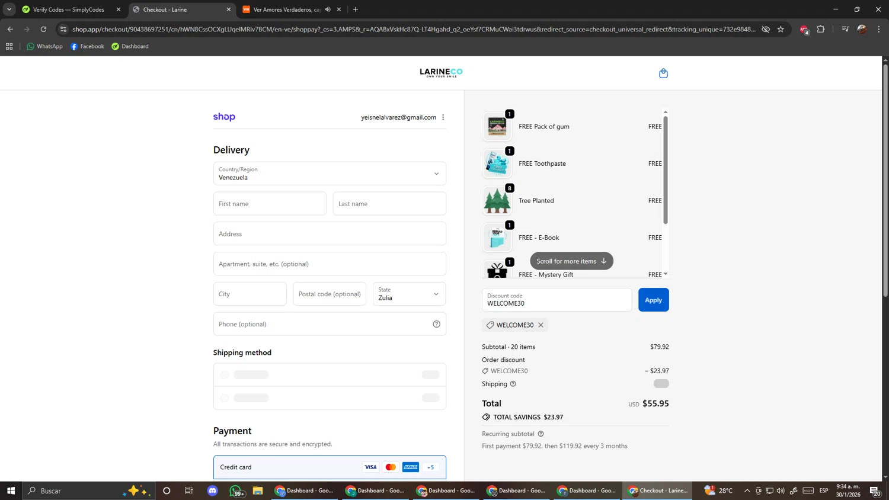This screenshot has width=889, height=500.
Task: Open the Chrome three-dot menu
Action: pos(879,29)
